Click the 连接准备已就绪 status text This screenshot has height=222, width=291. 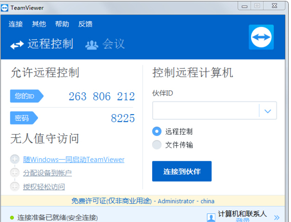coord(58,218)
